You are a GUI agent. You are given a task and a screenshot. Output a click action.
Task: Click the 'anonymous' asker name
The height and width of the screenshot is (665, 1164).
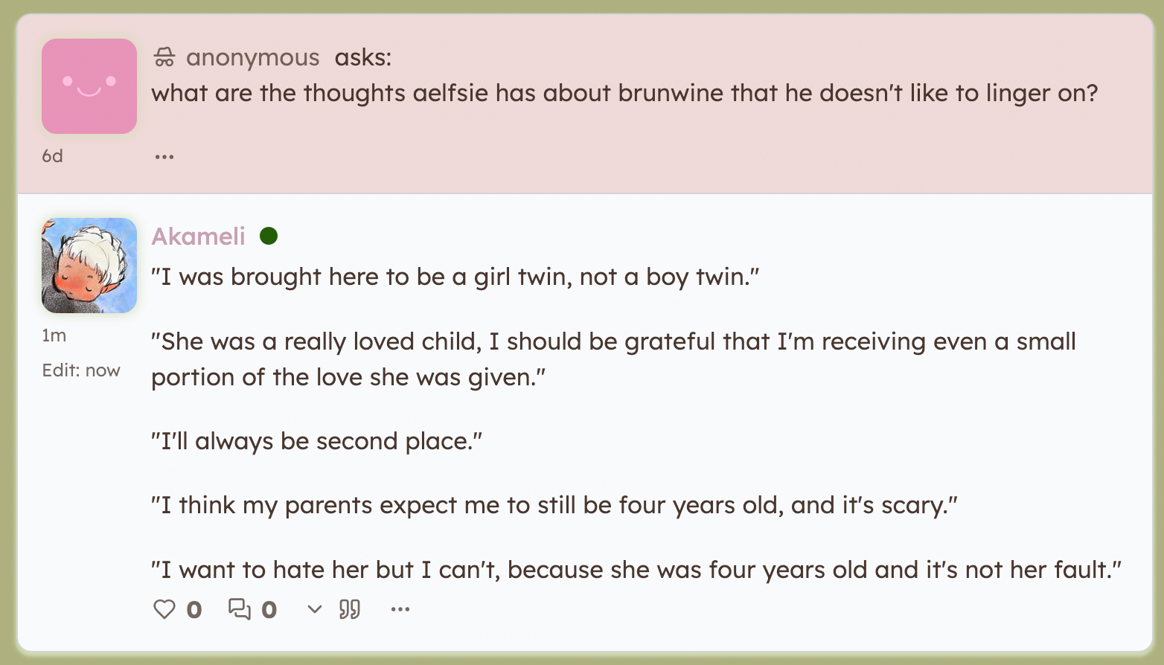(252, 57)
